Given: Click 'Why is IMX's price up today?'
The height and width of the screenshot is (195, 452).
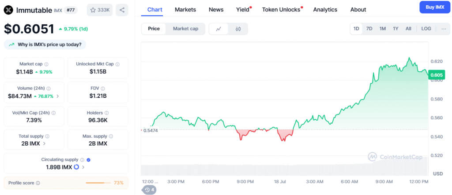Looking at the screenshot, I should [x=45, y=44].
